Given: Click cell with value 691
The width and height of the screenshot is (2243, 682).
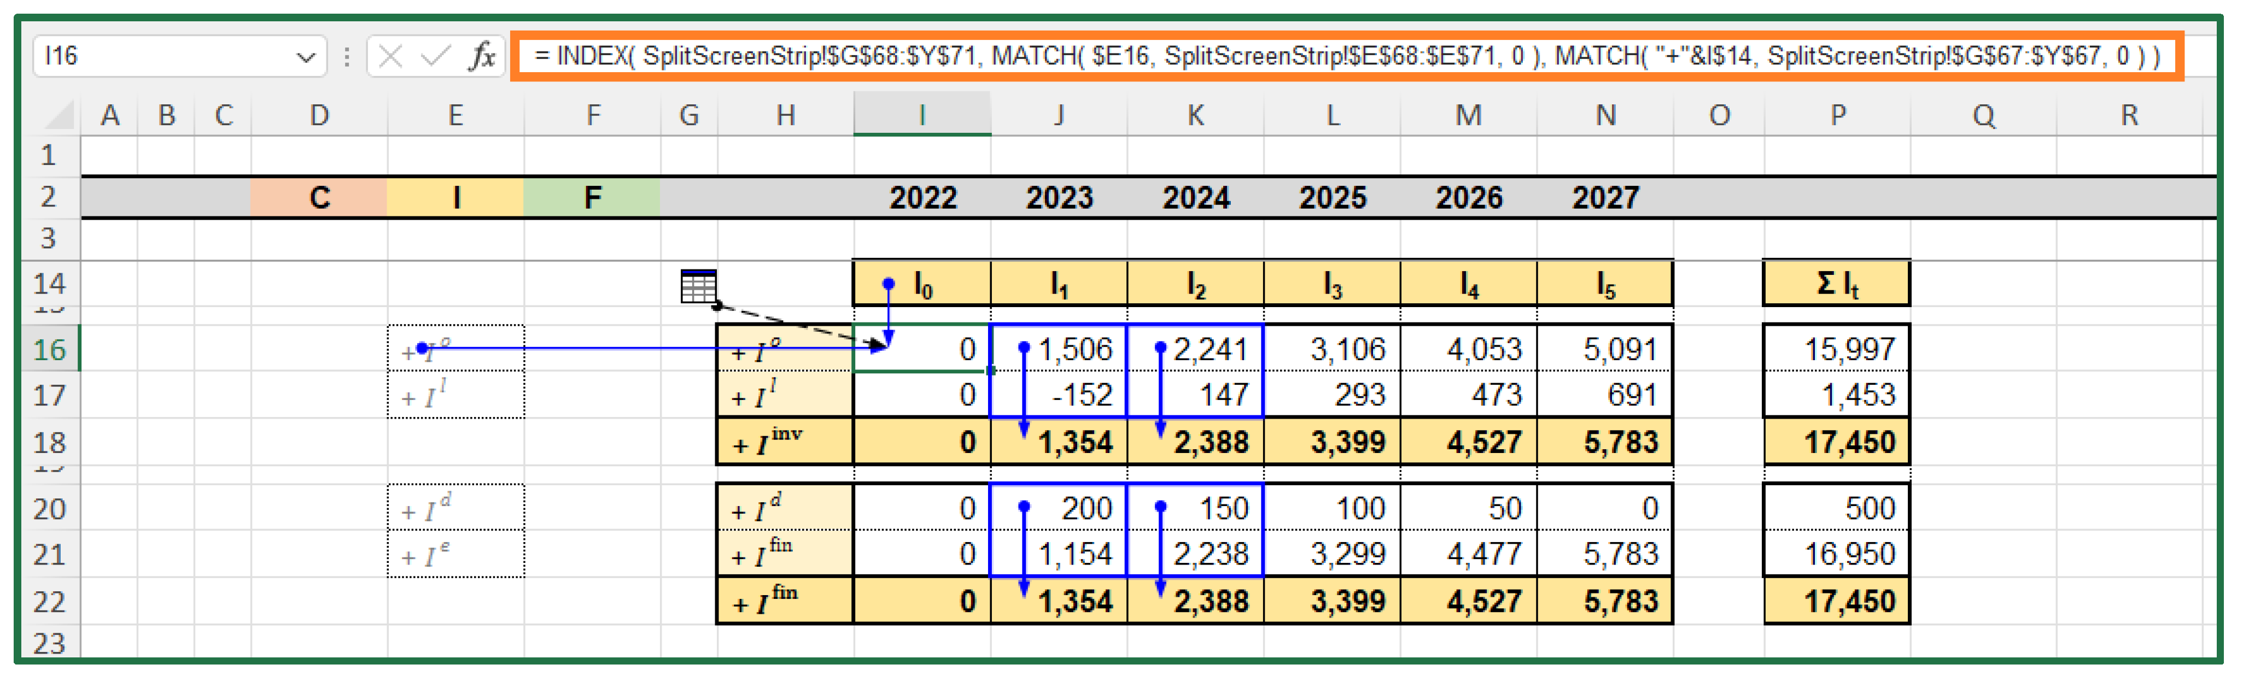Looking at the screenshot, I should click(x=1605, y=395).
